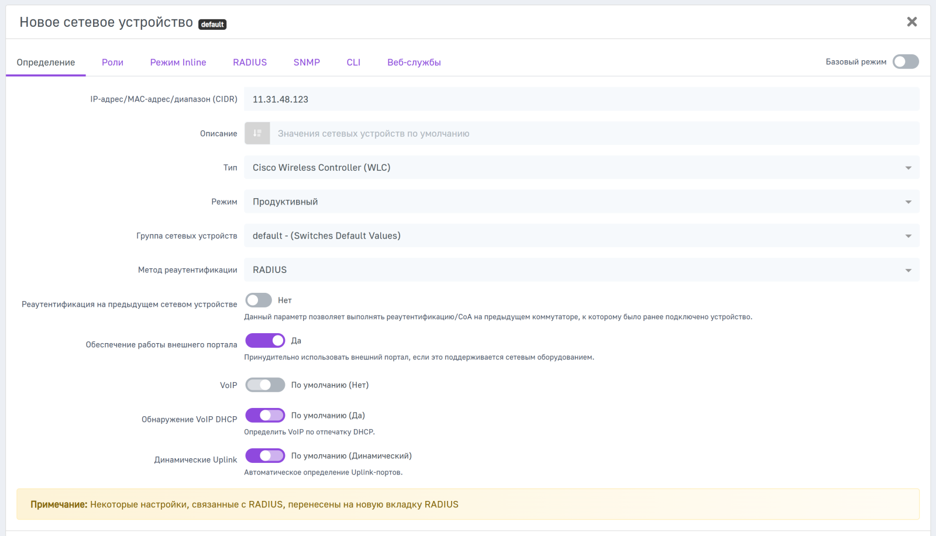Open the network device group dropdown

click(x=581, y=236)
